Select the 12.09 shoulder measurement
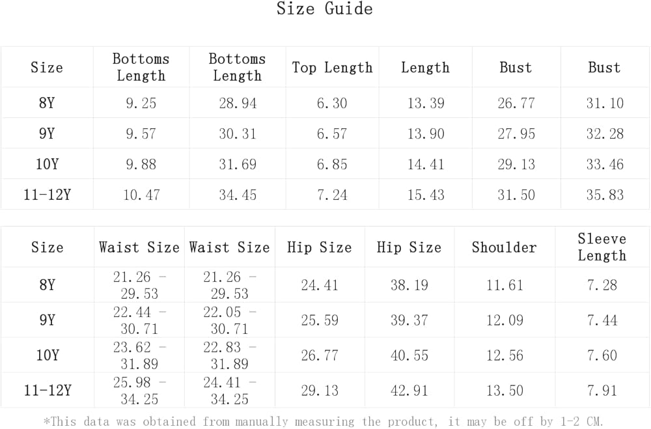 [504, 320]
